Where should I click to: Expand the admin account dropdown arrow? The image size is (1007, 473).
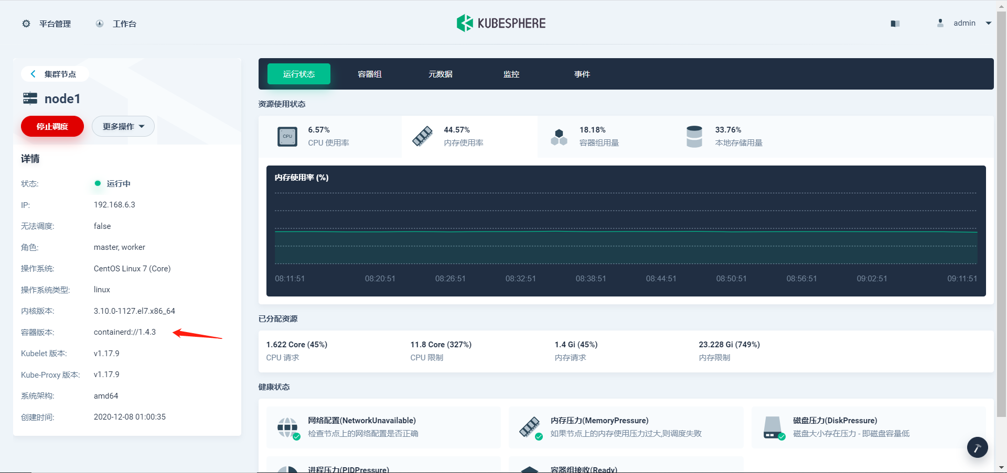989,23
